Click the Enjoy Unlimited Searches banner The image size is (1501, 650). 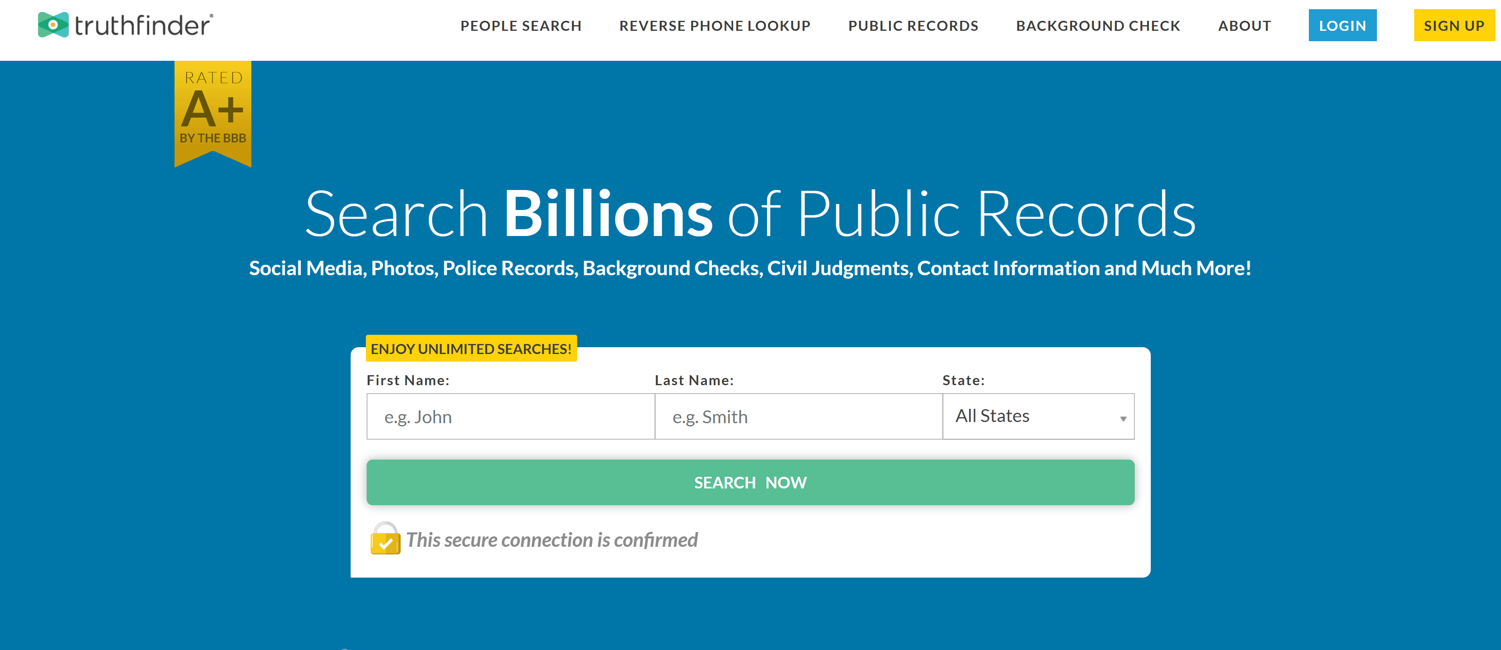(x=471, y=348)
